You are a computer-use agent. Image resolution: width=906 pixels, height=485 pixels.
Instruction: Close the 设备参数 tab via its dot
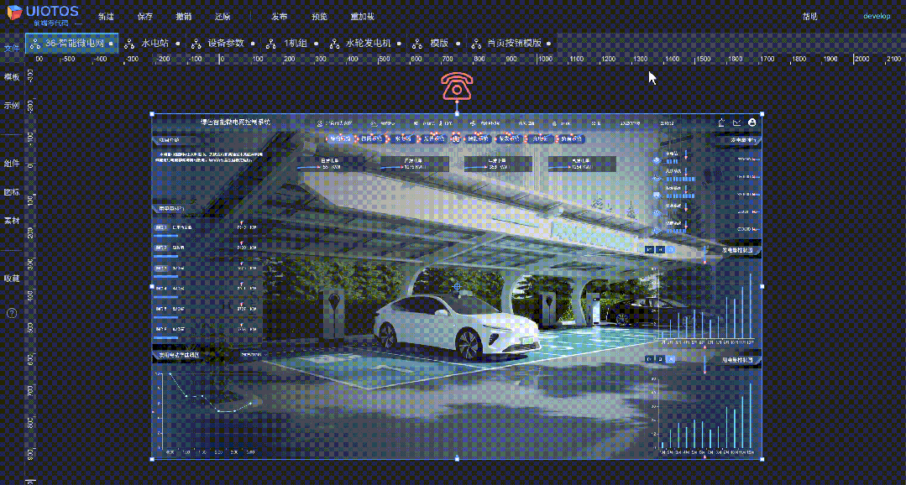coord(253,44)
